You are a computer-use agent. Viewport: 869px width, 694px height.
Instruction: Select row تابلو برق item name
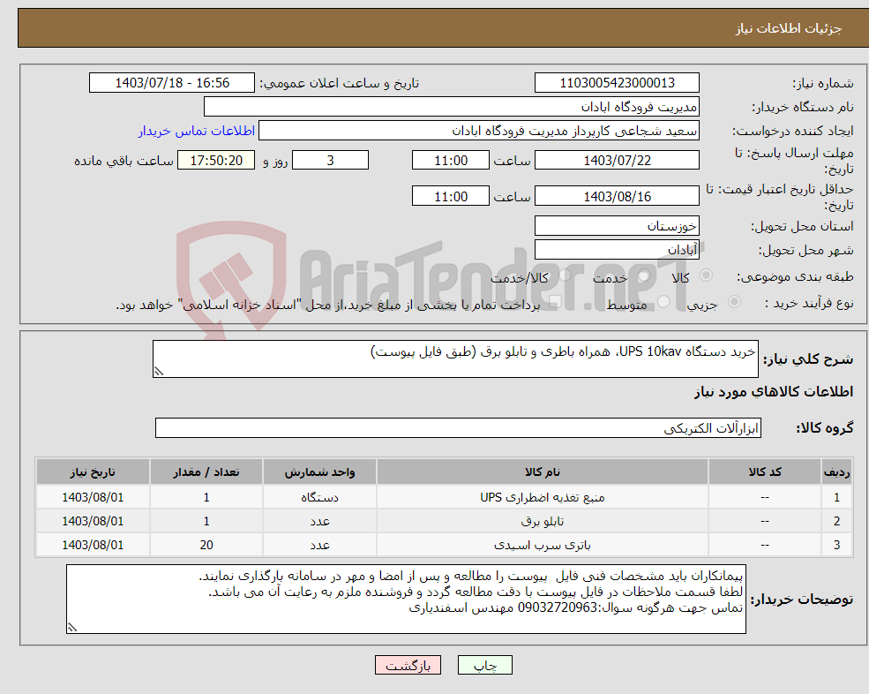[x=542, y=521]
